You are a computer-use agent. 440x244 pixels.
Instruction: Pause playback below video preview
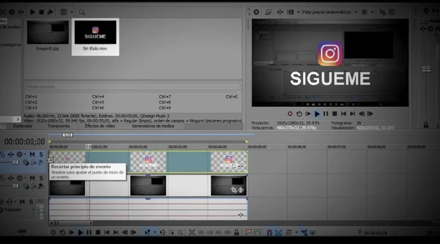(326, 114)
